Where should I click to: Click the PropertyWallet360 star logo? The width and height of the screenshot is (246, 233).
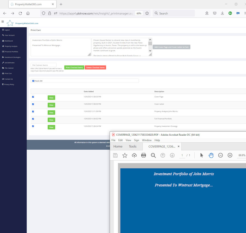pos(10,23)
